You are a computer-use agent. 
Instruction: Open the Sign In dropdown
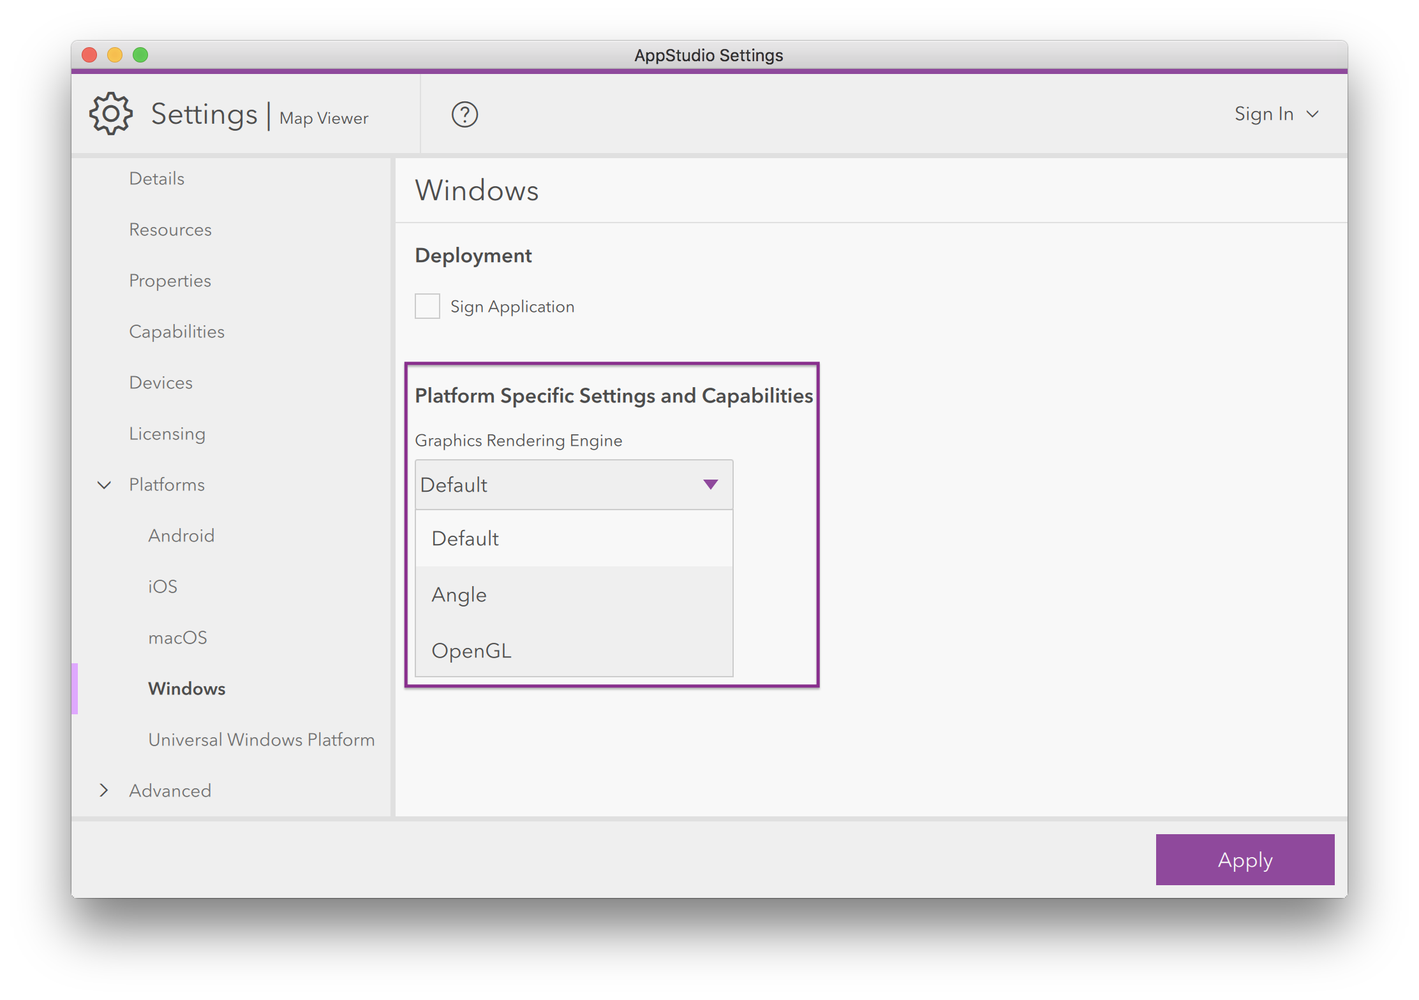pyautogui.click(x=1275, y=114)
